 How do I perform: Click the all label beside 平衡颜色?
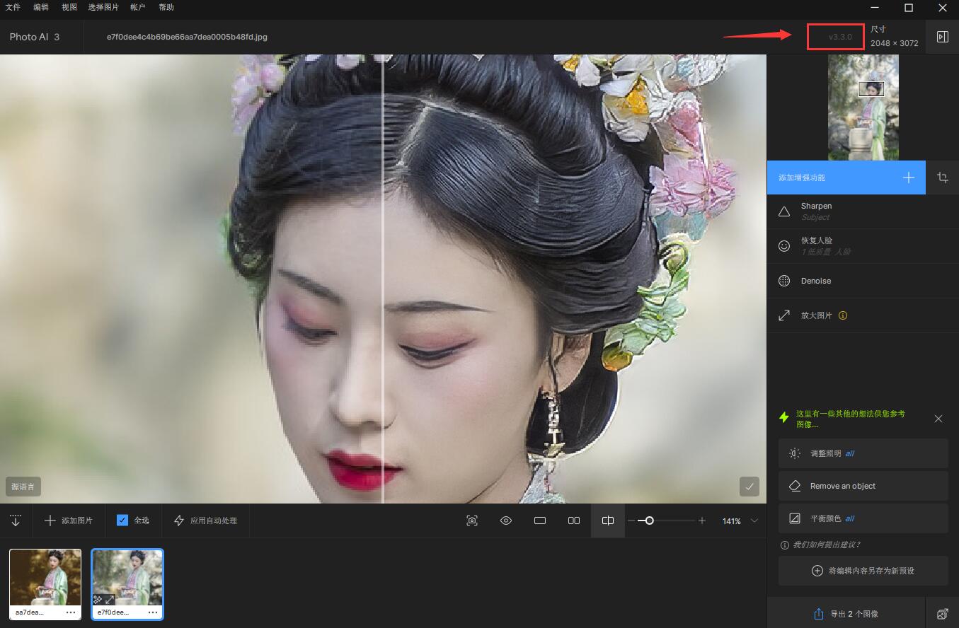pos(850,518)
